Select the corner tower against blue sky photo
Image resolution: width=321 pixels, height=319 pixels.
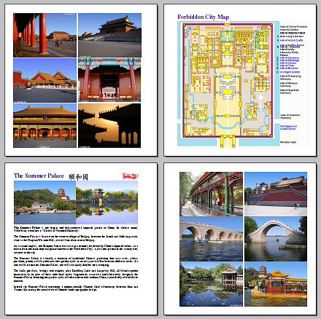(109, 35)
